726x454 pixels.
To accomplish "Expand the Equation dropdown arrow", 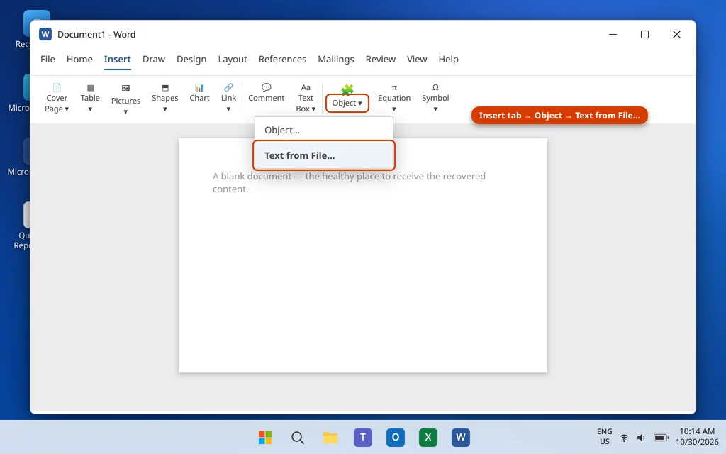I will [394, 109].
